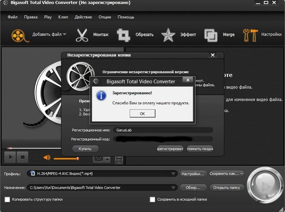Select the Монтаж scissors tool
Screen dimensions: 285x212
click(x=82, y=35)
